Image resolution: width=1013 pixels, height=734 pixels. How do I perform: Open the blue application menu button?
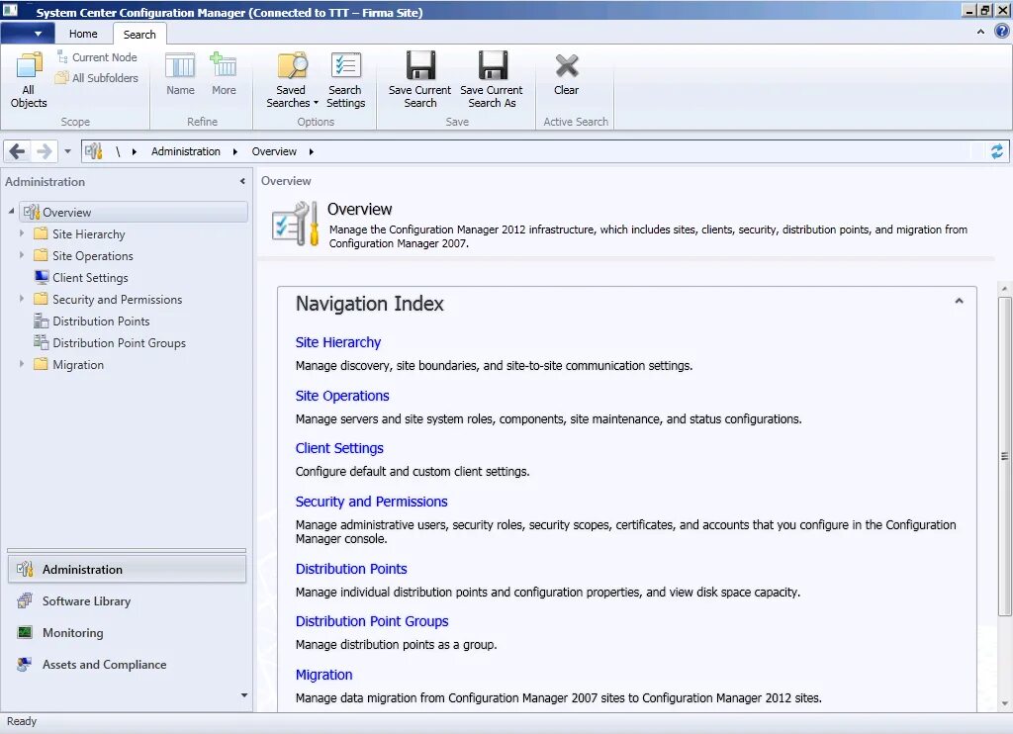27,34
